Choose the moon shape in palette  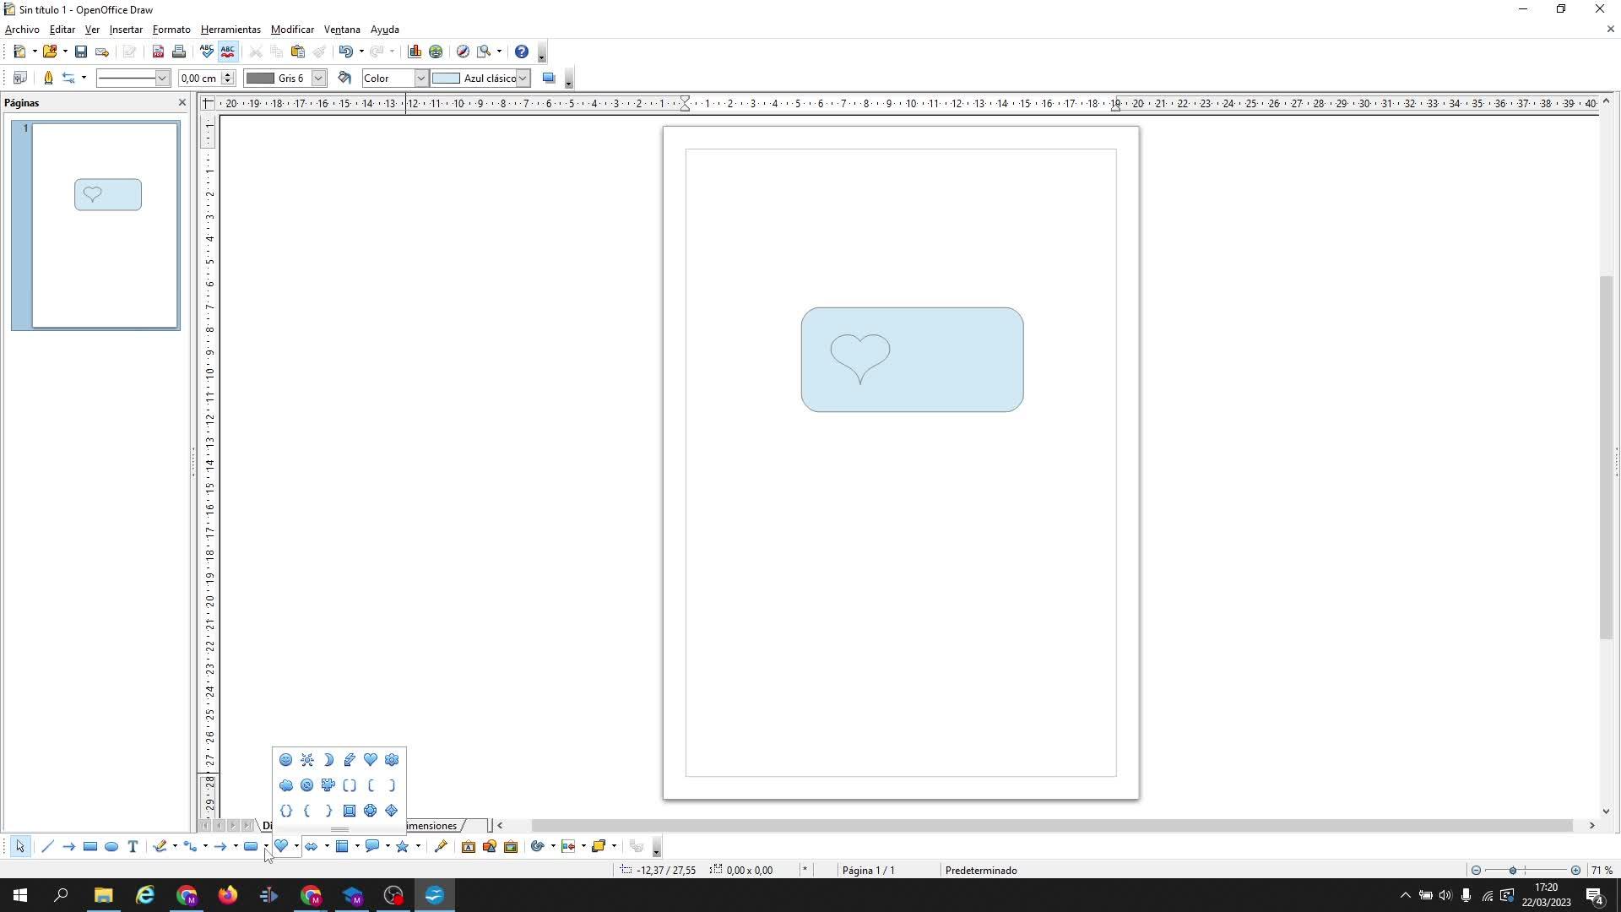[328, 760]
